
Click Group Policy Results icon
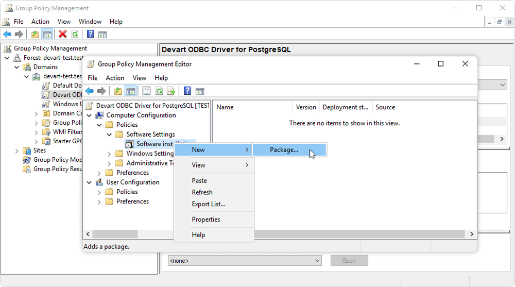[27, 169]
